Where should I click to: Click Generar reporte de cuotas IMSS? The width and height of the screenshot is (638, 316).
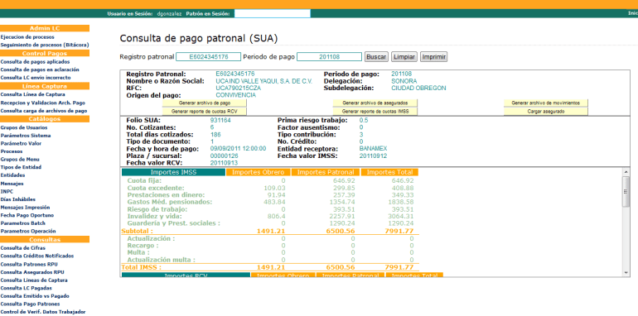pyautogui.click(x=375, y=112)
